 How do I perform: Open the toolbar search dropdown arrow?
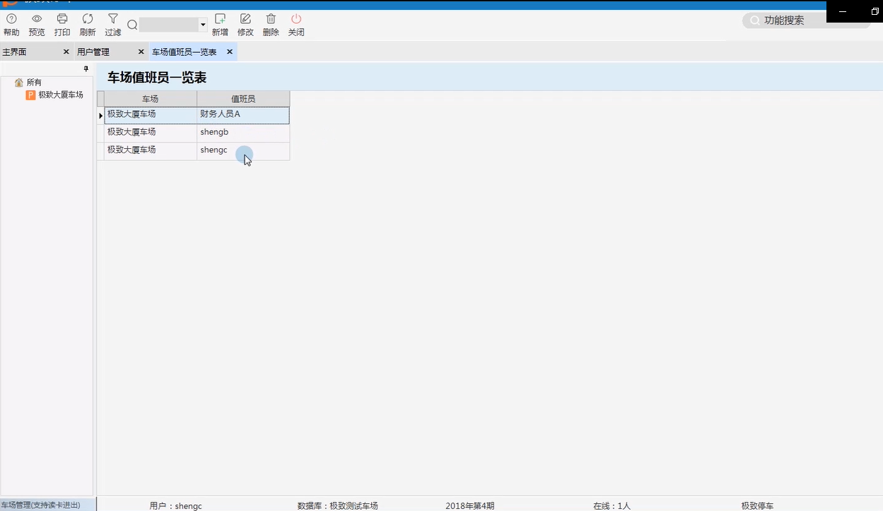click(x=203, y=25)
